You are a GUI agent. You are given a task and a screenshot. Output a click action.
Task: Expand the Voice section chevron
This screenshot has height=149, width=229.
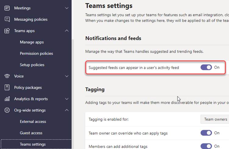67,76
